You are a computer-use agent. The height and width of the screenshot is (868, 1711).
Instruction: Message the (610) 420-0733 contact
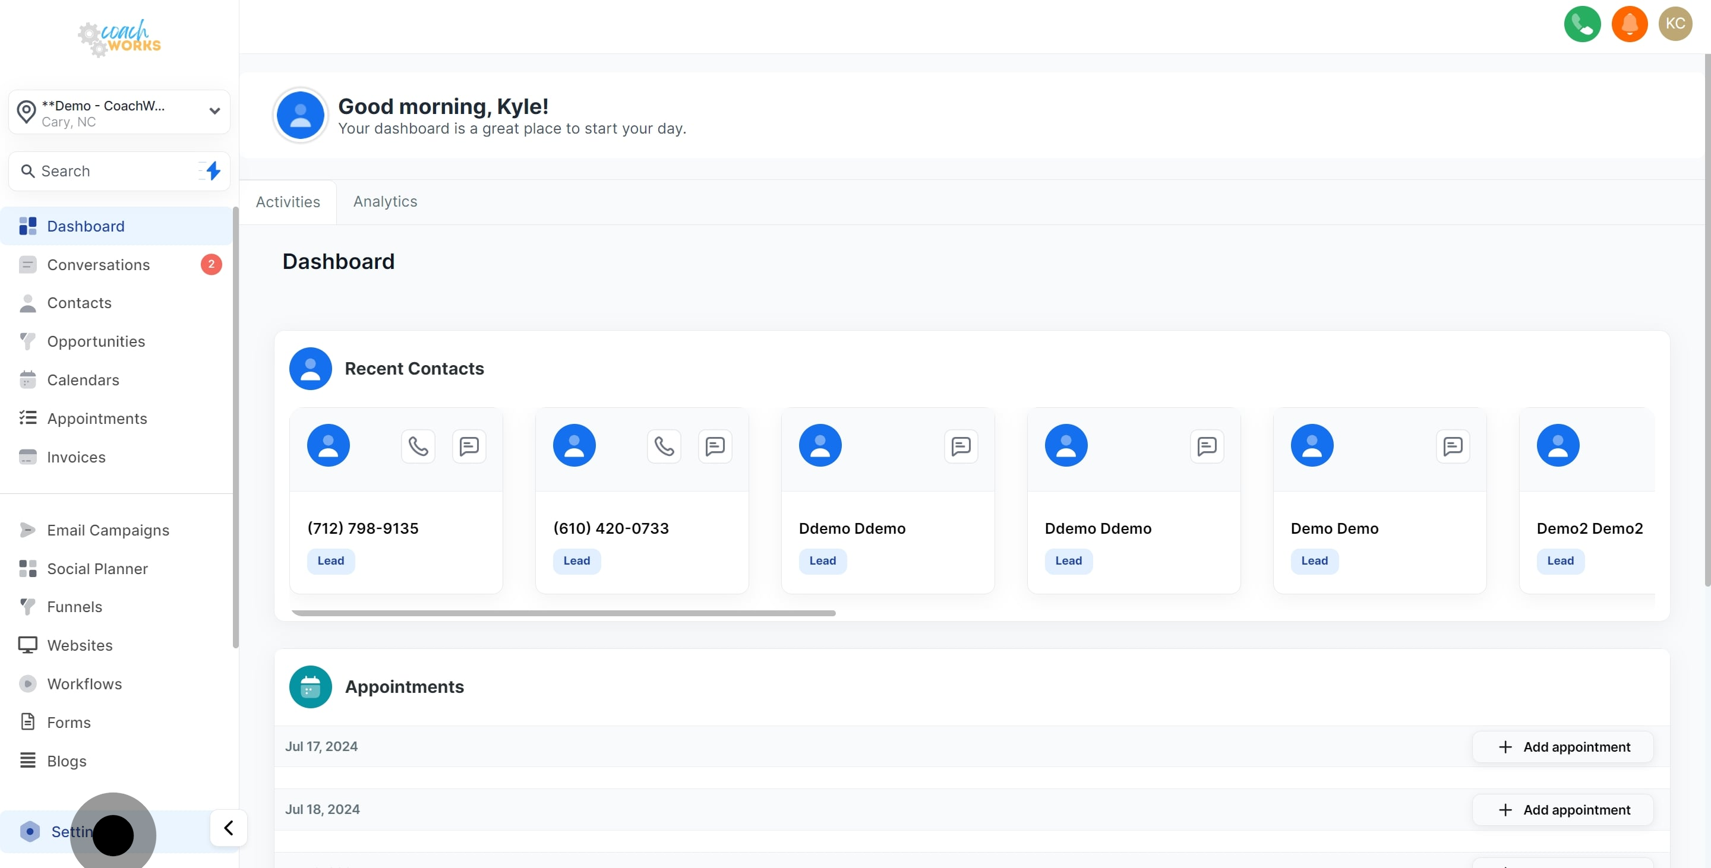coord(715,446)
